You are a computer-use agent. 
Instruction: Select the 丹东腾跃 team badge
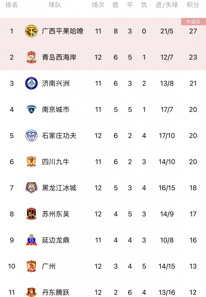pyautogui.click(x=31, y=292)
